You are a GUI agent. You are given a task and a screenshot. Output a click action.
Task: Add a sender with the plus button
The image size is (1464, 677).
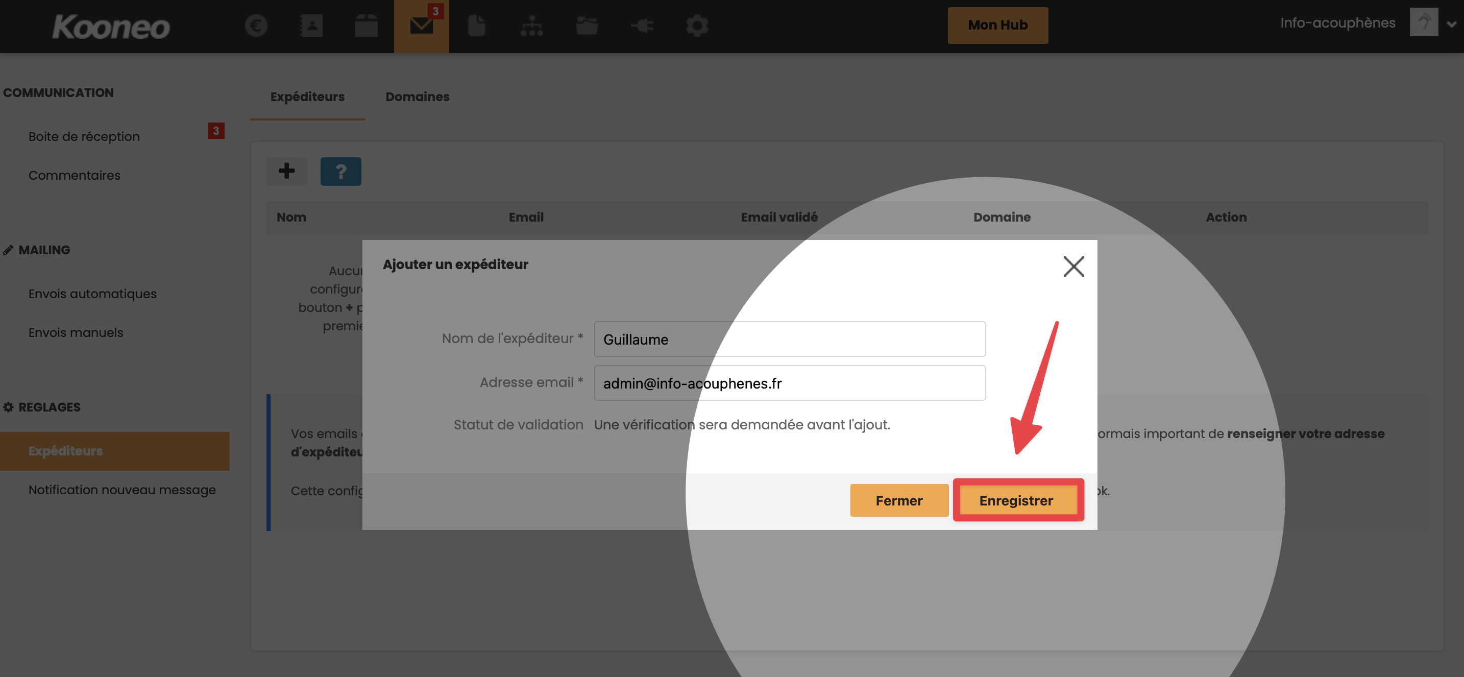coord(287,171)
